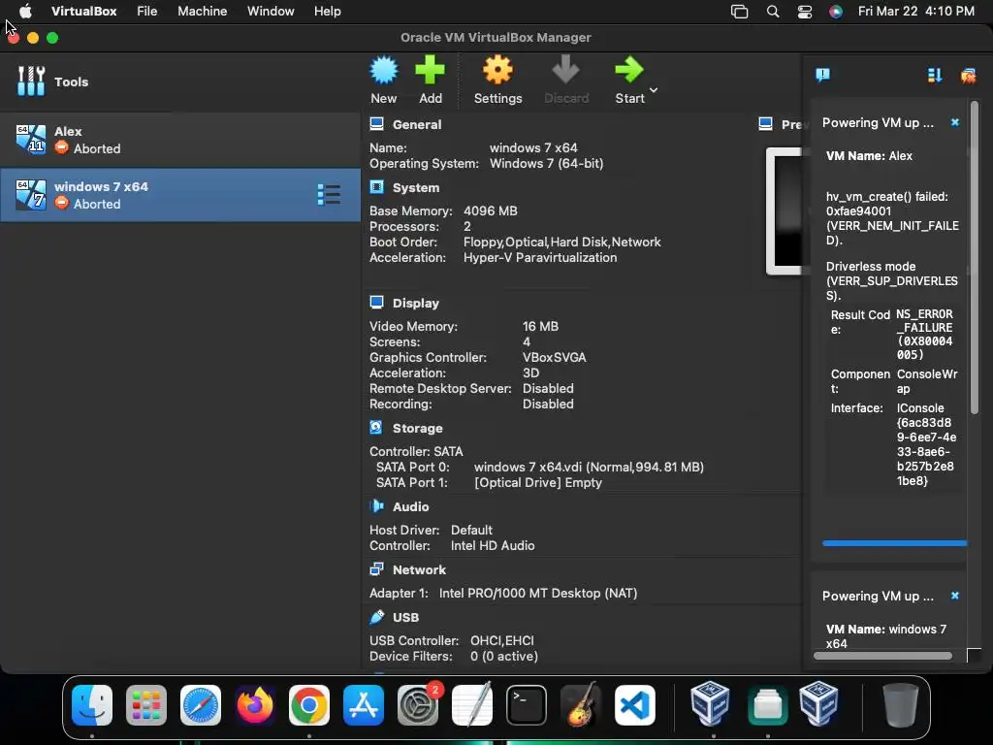Open the Display settings link
The height and width of the screenshot is (745, 993).
tap(415, 303)
